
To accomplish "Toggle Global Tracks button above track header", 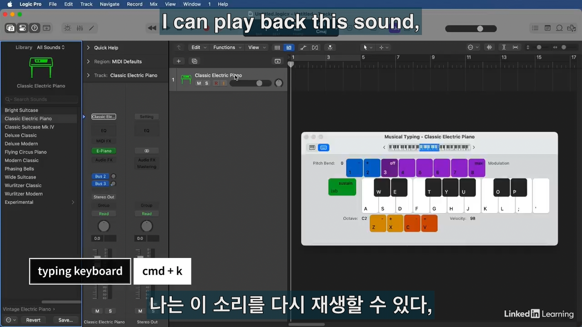I will (278, 61).
